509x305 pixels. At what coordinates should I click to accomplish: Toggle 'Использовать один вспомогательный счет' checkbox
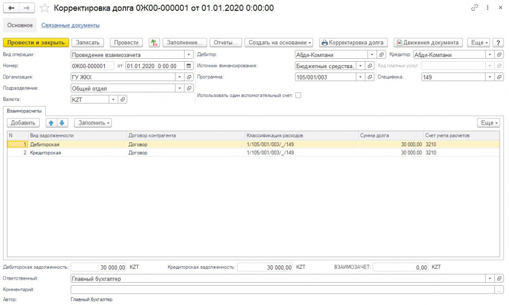pyautogui.click(x=298, y=95)
